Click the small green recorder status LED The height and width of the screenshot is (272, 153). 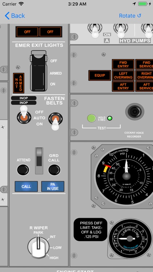[x=109, y=118]
